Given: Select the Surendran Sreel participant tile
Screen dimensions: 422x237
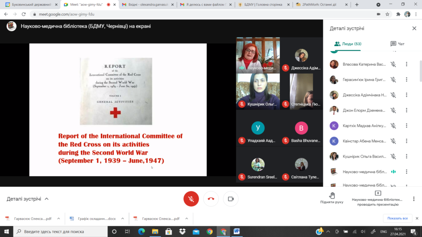Looking at the screenshot, I should [258, 165].
